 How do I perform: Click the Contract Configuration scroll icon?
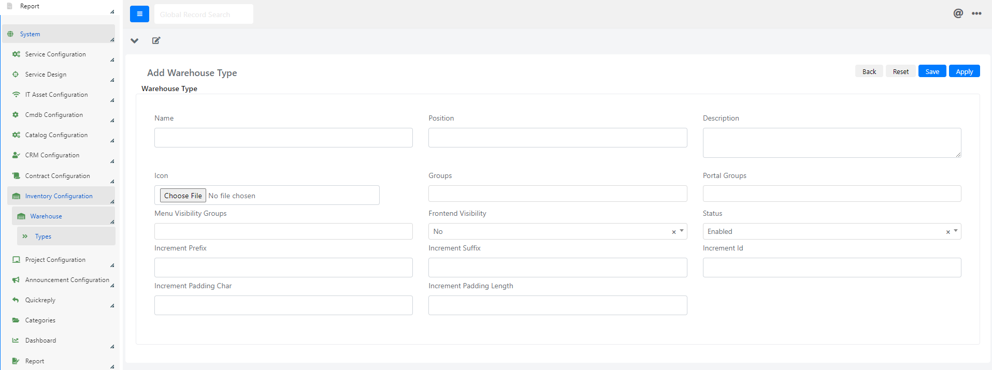click(x=16, y=175)
